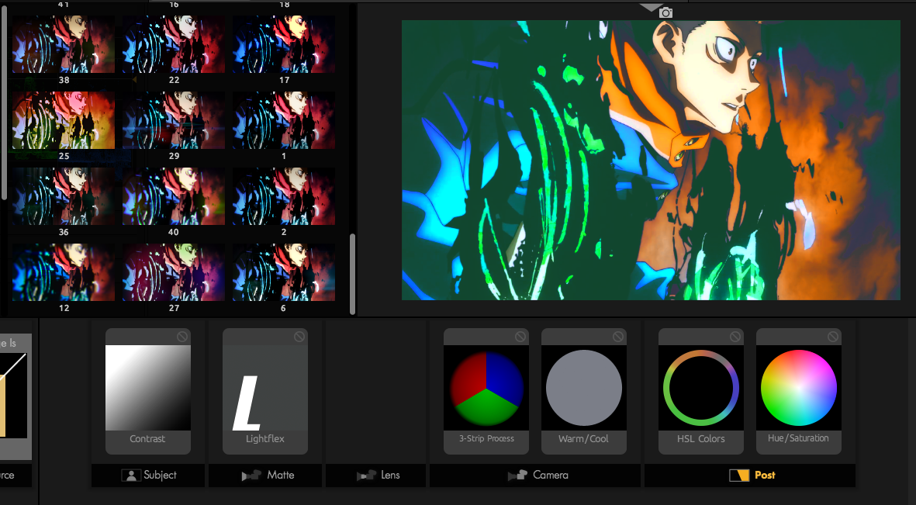Disable the HSL Colors tool
The image size is (916, 505).
tap(735, 337)
